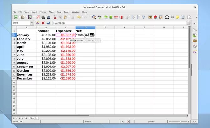Open the Sheet menu

point(52,12)
